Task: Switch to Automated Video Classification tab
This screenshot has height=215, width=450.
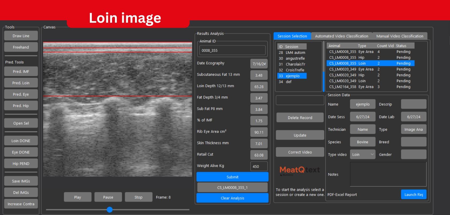Action: tap(342, 36)
